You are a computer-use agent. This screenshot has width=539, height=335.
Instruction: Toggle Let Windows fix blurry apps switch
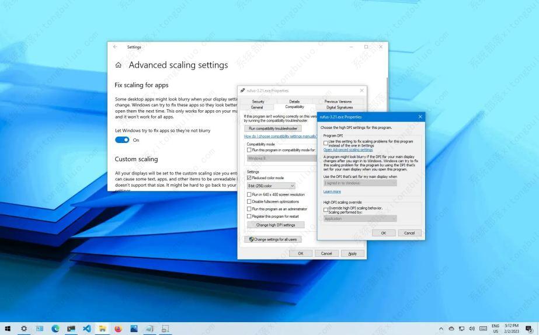click(122, 140)
